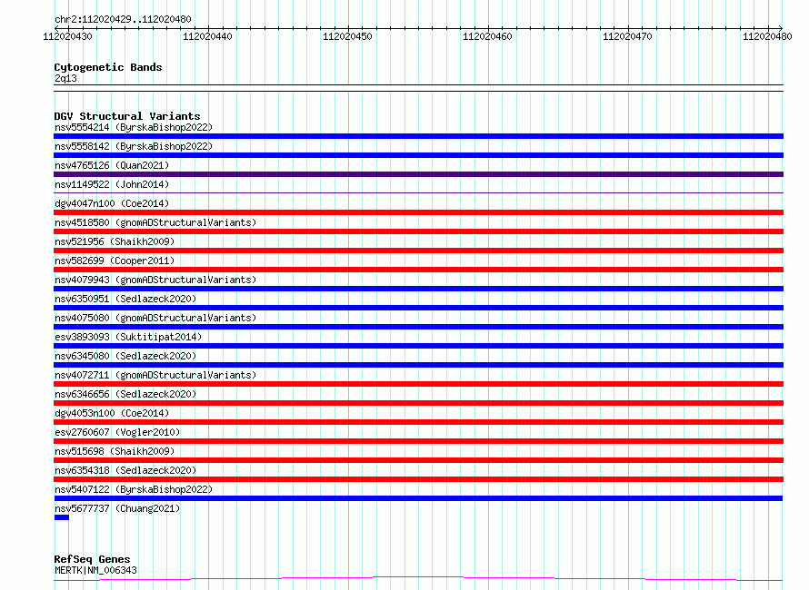Click the blue bar under nsv6350951
809x590 pixels.
coord(418,308)
